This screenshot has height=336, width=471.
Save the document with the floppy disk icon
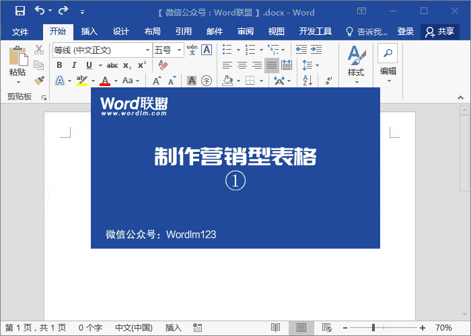tap(20, 11)
